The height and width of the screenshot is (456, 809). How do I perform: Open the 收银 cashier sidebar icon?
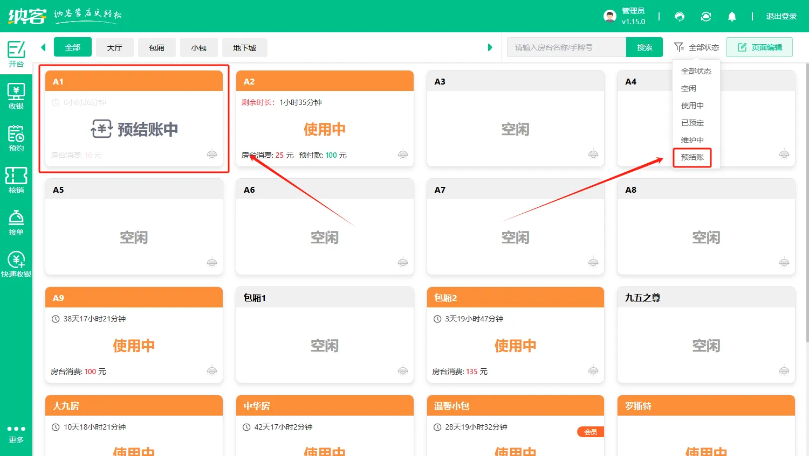[16, 96]
